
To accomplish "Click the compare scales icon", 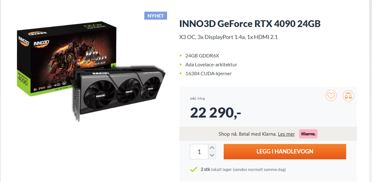I will point(348,96).
